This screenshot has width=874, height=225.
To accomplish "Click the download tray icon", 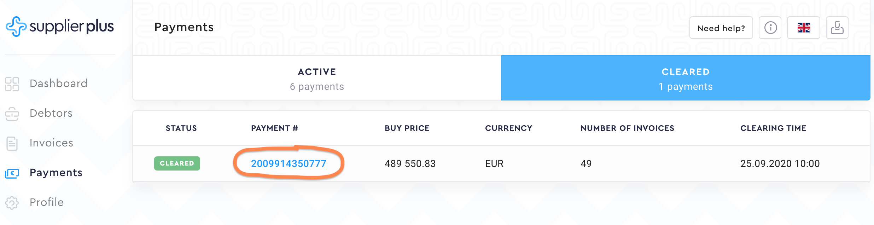I will [837, 28].
